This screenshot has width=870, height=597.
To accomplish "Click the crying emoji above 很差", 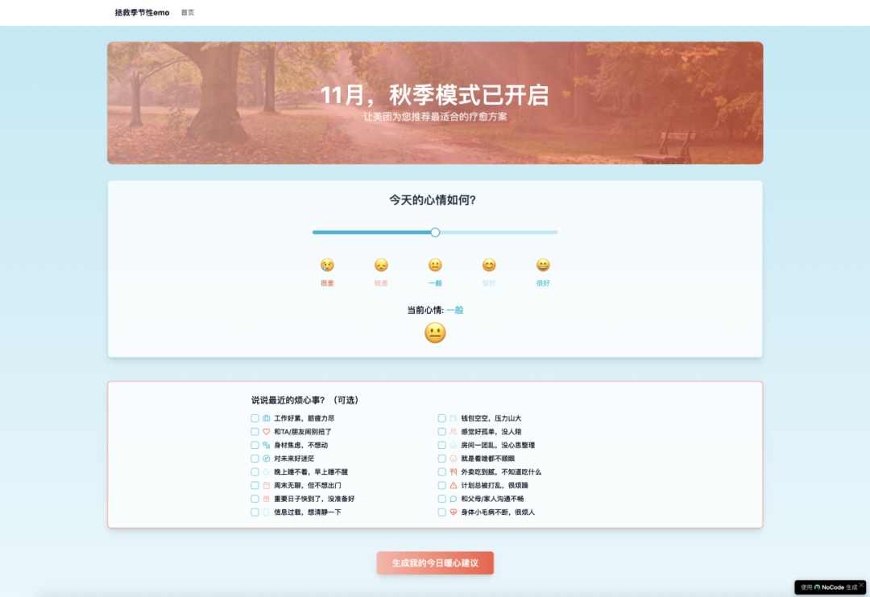I will pos(327,265).
